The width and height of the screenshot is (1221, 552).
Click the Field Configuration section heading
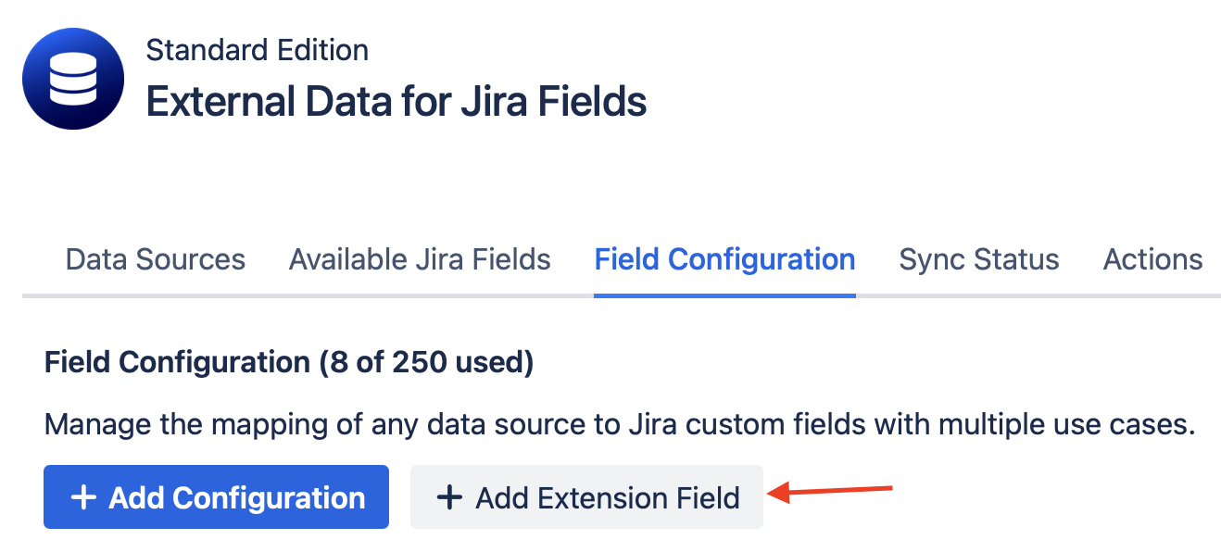click(177, 362)
